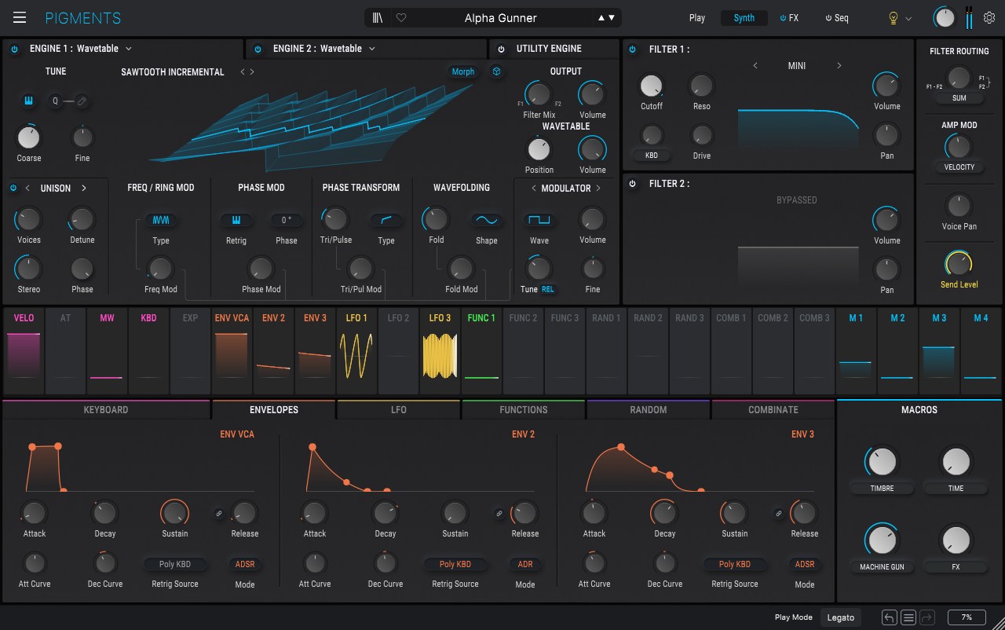Open the edit history list icon
The height and width of the screenshot is (630, 1005).
click(908, 617)
